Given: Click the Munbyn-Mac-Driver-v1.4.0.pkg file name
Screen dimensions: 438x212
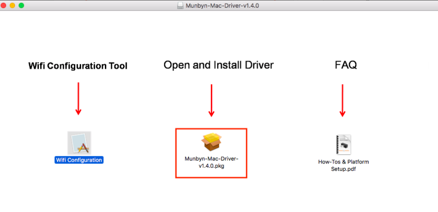Looking at the screenshot, I should point(211,163).
